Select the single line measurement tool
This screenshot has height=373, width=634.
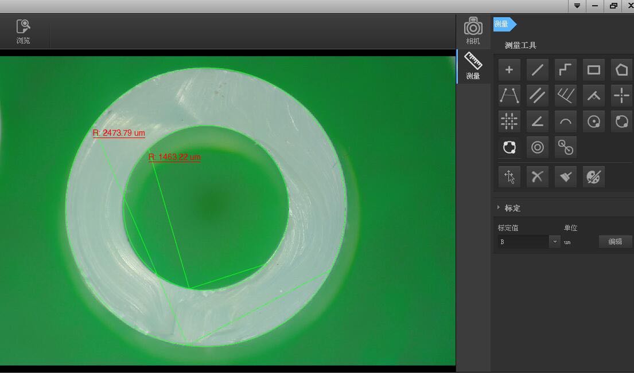(x=538, y=70)
